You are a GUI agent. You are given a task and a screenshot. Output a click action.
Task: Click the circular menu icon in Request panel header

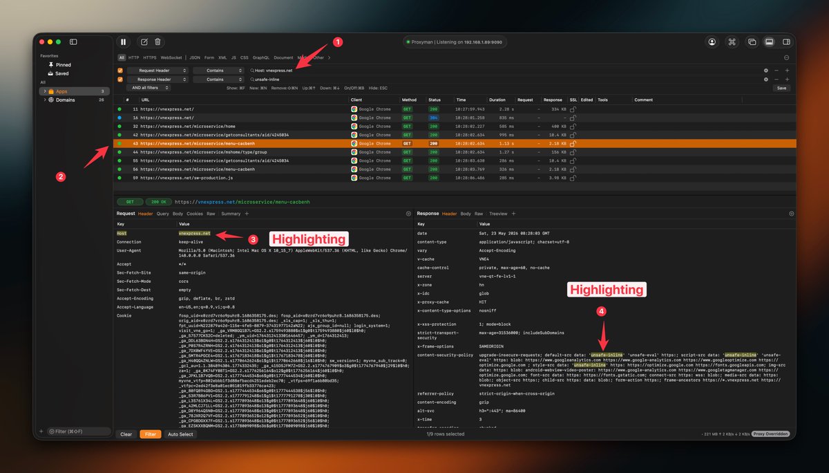tap(408, 214)
